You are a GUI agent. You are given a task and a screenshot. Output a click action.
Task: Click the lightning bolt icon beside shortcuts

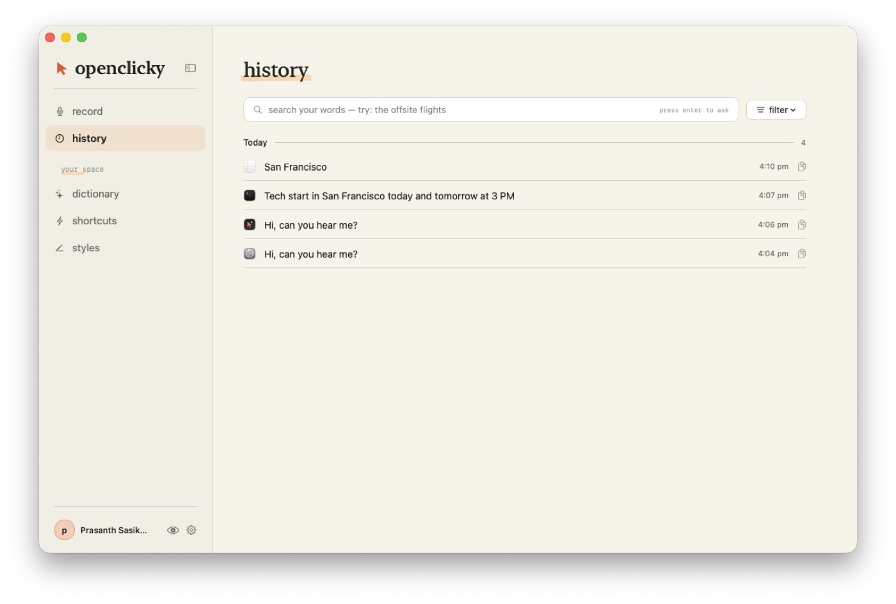(60, 221)
